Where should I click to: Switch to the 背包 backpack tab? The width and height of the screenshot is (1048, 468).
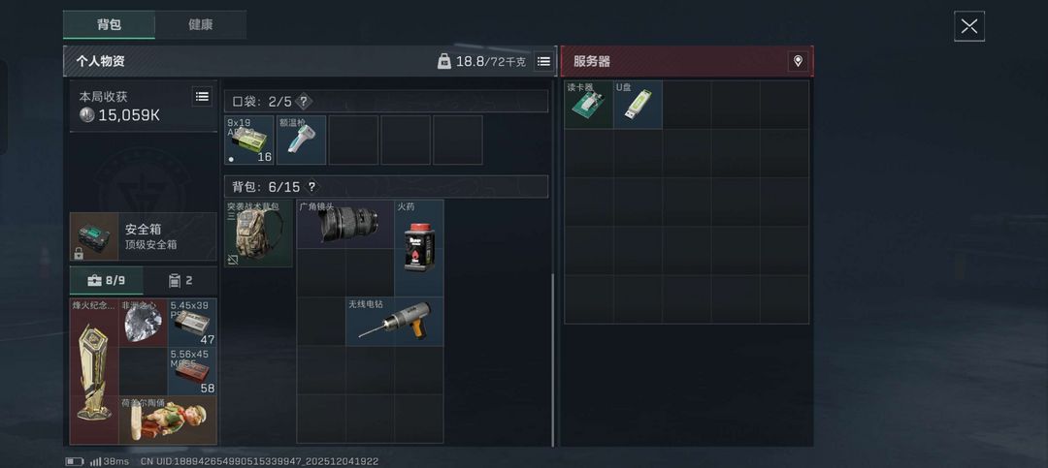(109, 24)
